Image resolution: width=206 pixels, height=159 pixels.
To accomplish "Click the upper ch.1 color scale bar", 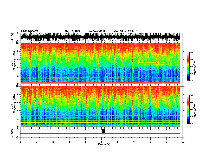I will (188, 67).
